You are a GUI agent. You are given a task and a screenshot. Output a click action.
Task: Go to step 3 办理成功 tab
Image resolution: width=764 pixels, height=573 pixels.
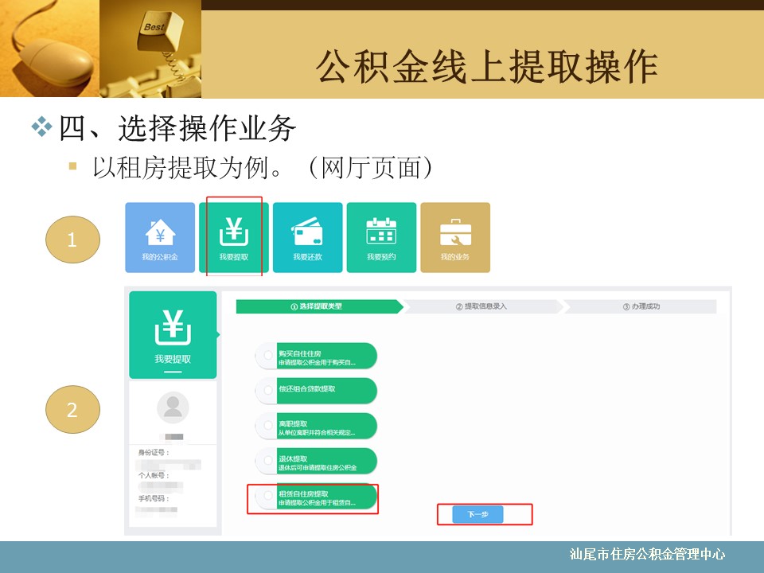click(x=641, y=306)
